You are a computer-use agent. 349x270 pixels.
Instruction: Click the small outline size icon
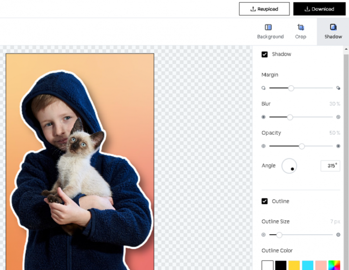pos(264,235)
